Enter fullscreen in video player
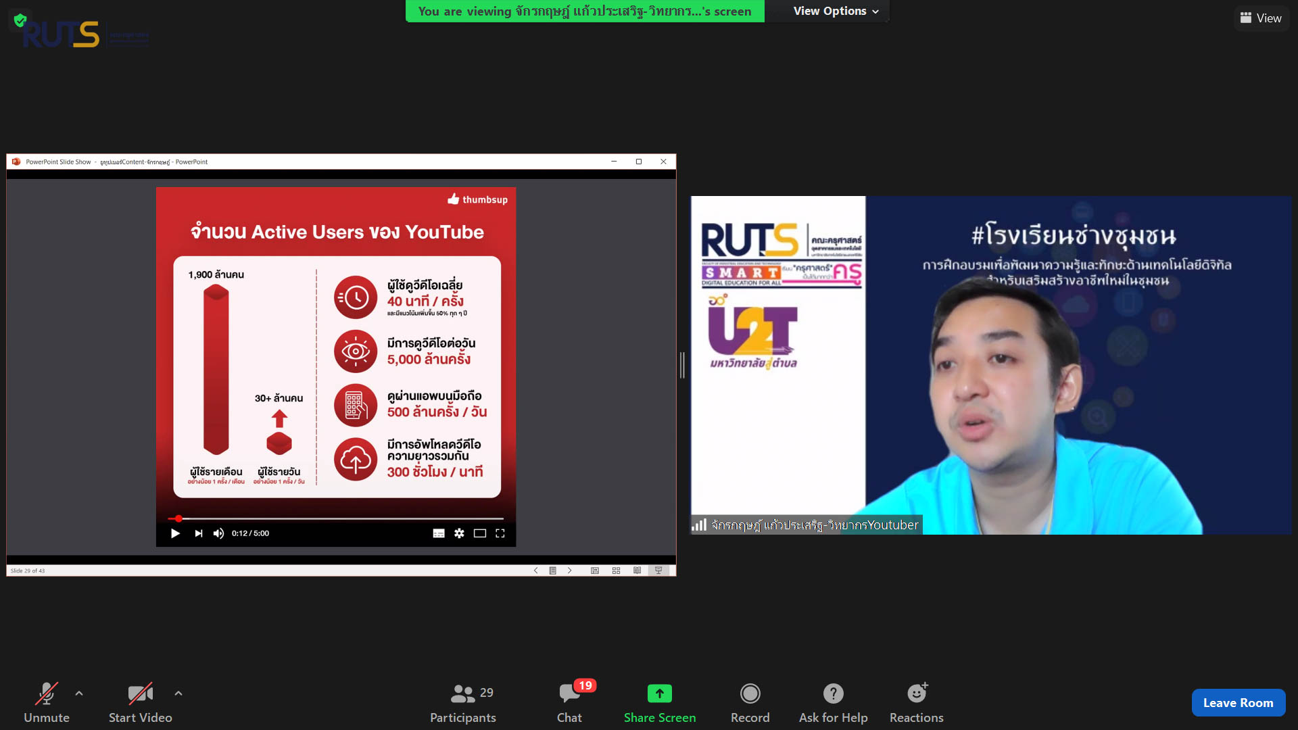This screenshot has height=730, width=1298. click(x=500, y=533)
